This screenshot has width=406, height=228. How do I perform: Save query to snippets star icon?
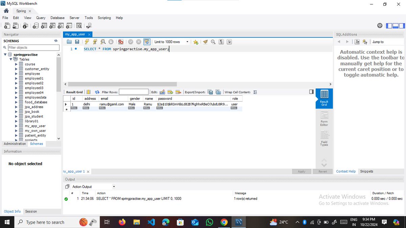click(196, 42)
